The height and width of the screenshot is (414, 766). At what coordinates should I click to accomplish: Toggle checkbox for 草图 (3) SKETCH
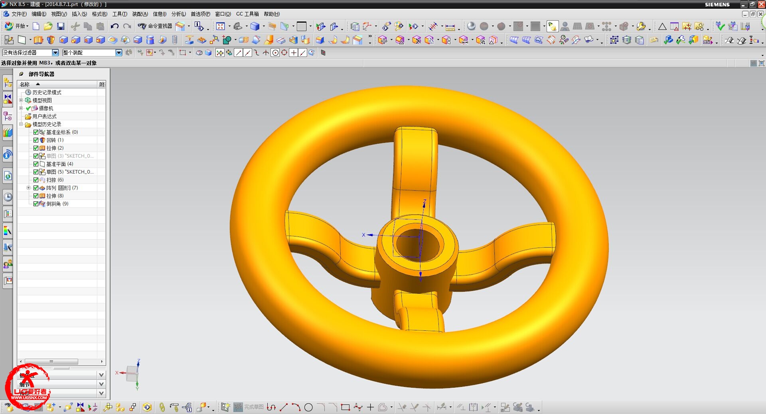tap(36, 156)
